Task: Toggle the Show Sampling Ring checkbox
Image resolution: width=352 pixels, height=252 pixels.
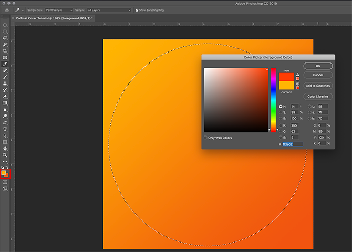Action: click(137, 10)
